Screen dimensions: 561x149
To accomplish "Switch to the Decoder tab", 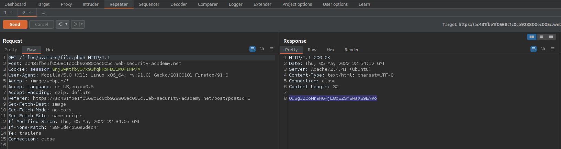I will (179, 4).
